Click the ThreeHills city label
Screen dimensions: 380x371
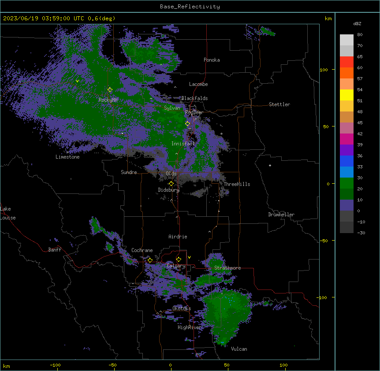point(237,184)
